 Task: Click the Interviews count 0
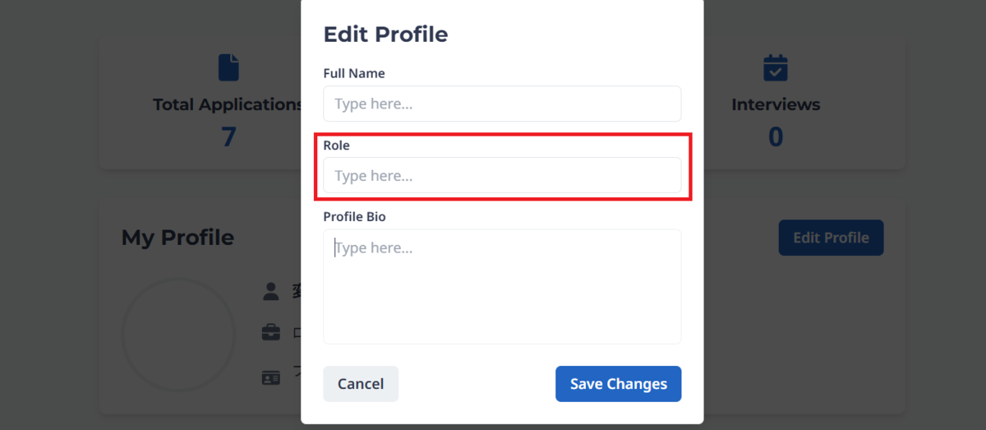(x=776, y=136)
